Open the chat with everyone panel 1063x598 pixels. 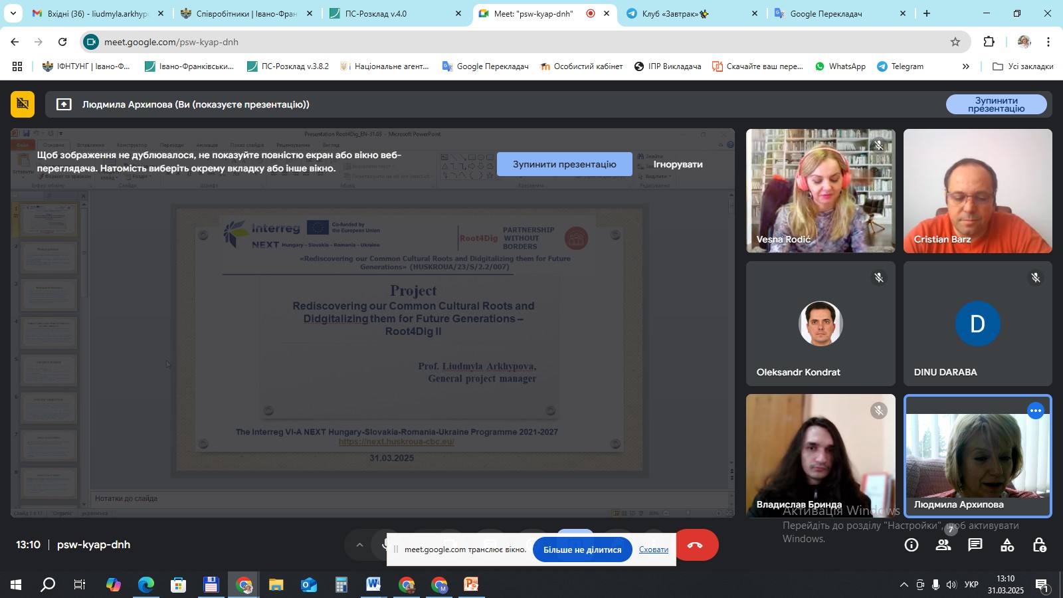pos(975,546)
